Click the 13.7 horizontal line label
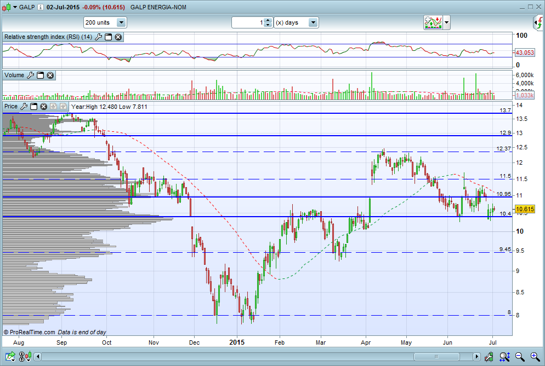The height and width of the screenshot is (366, 545). tap(506, 111)
